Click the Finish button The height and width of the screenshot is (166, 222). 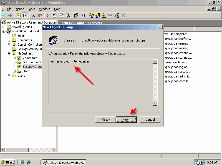pos(126,120)
